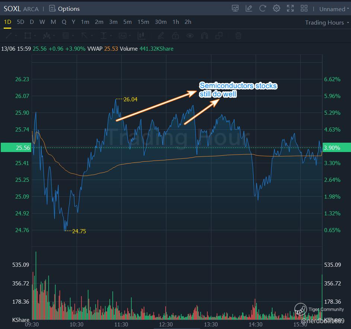351x329 pixels.
Task: Click the ARCA exchange label
Action: [31, 9]
